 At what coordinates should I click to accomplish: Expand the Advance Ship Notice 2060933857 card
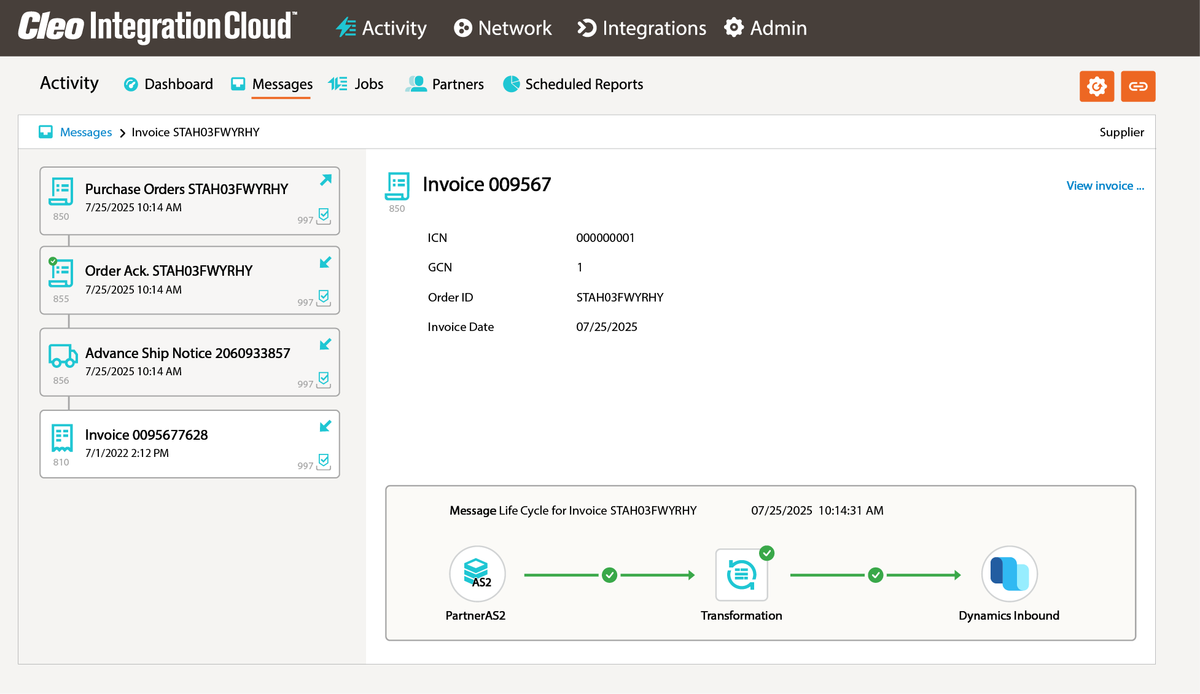click(x=325, y=345)
